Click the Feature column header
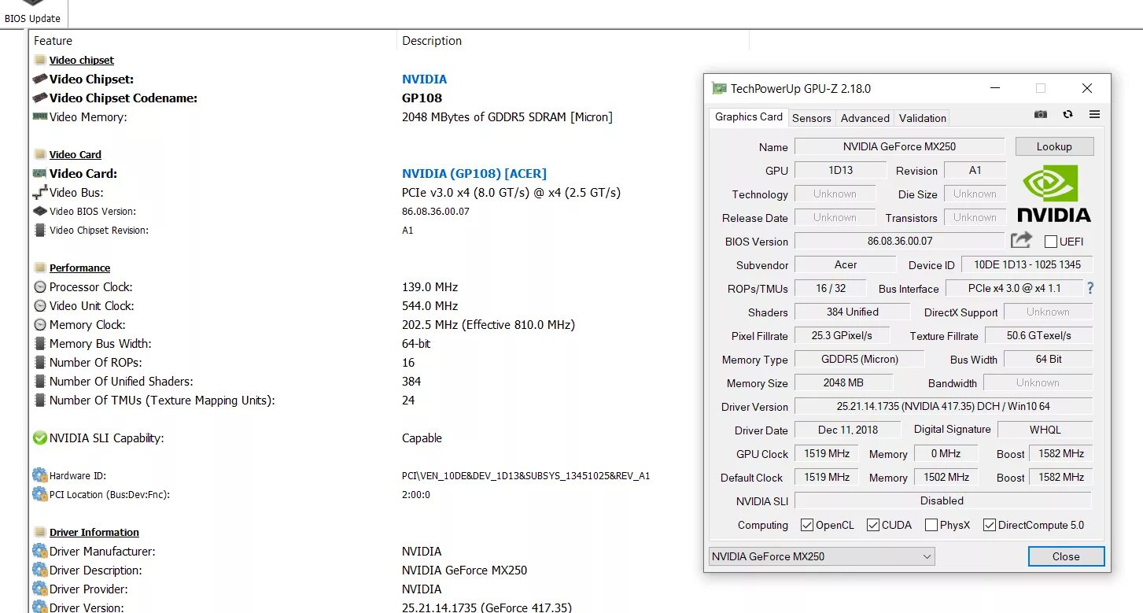The width and height of the screenshot is (1143, 613). 212,41
